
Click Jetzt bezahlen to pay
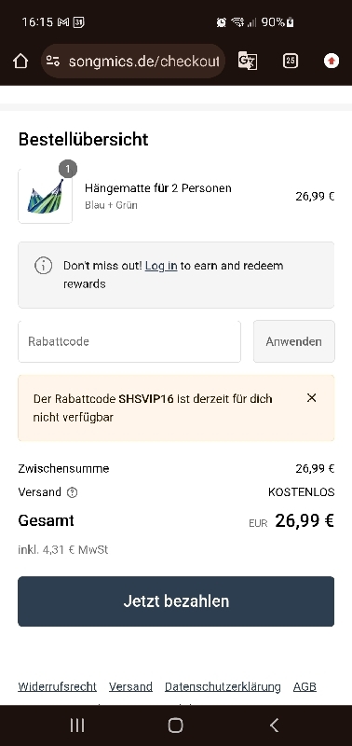coord(176,601)
